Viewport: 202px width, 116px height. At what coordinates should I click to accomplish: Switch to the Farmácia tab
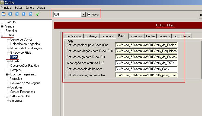[164, 36]
